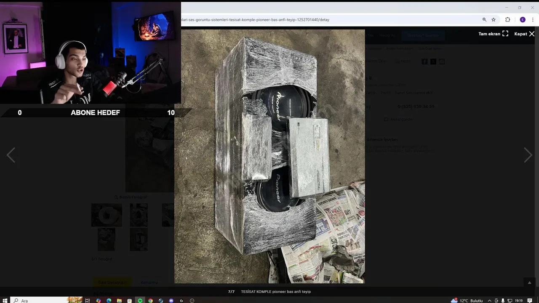This screenshot has height=303, width=539.
Task: Open Microsoft Copilot from the taskbar
Action: (98, 300)
